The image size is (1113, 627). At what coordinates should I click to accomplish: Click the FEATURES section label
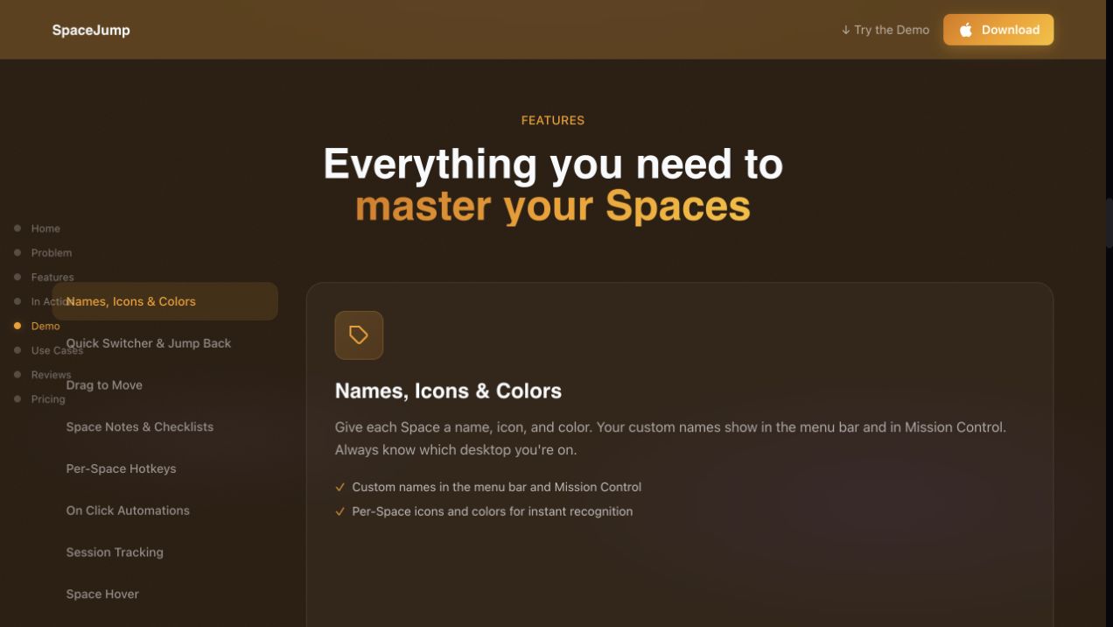pos(553,121)
